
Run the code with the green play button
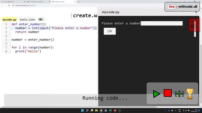pos(157,94)
